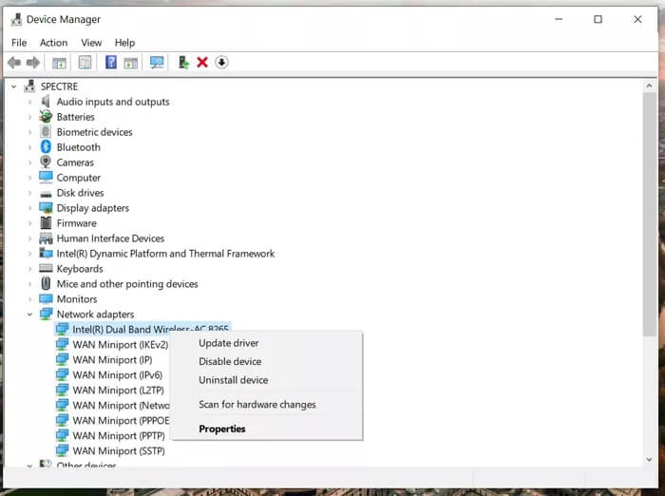The height and width of the screenshot is (496, 665).
Task: Select Intel(R) Dynamic Platform and Thermal Framework
Action: (166, 254)
